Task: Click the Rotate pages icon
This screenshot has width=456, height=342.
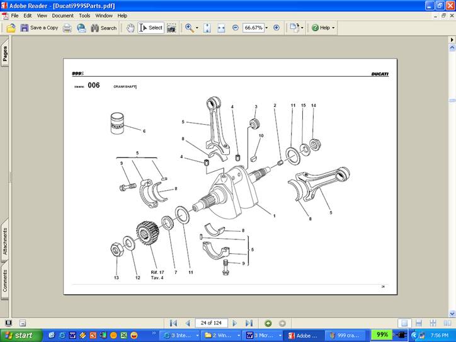Action: [x=294, y=28]
